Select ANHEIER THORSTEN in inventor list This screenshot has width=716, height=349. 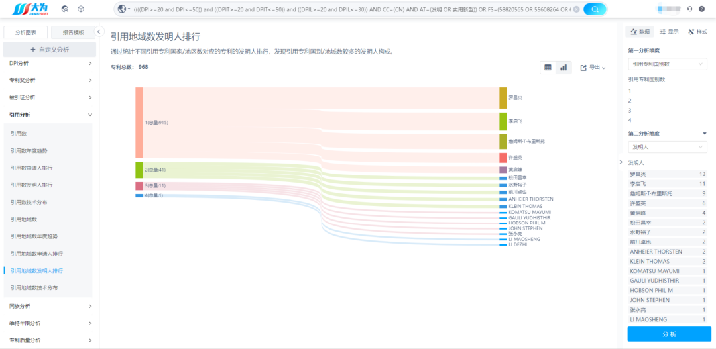[668, 252]
